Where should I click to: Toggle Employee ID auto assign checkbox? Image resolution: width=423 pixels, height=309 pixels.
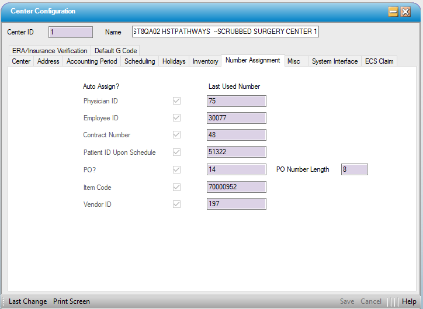[176, 118]
